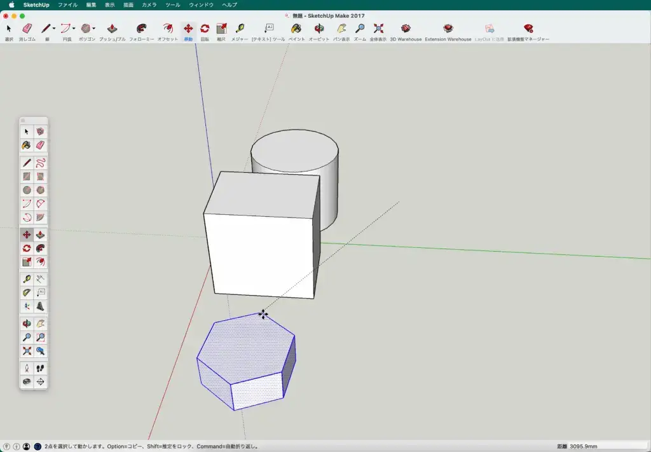Open the ツール menu

[x=173, y=5]
